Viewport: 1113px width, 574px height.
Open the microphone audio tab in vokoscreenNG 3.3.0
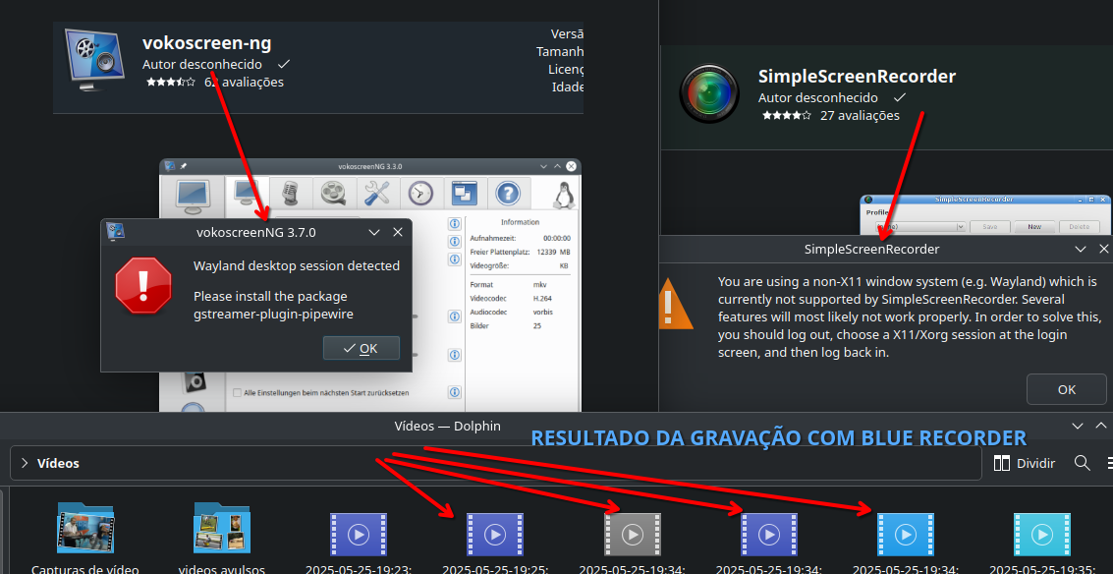[x=290, y=193]
